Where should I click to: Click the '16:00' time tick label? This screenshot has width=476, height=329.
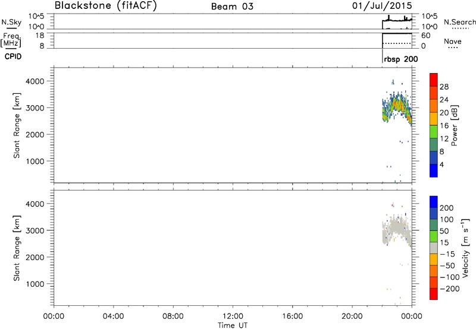(292, 317)
